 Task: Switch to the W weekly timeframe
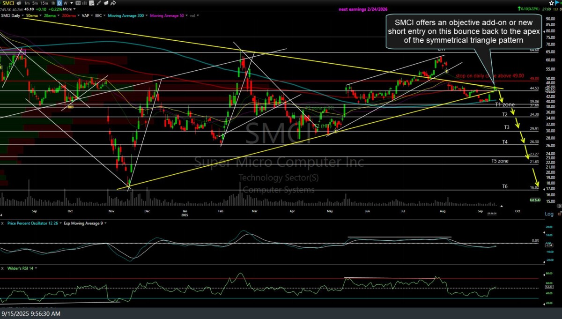(x=66, y=3)
